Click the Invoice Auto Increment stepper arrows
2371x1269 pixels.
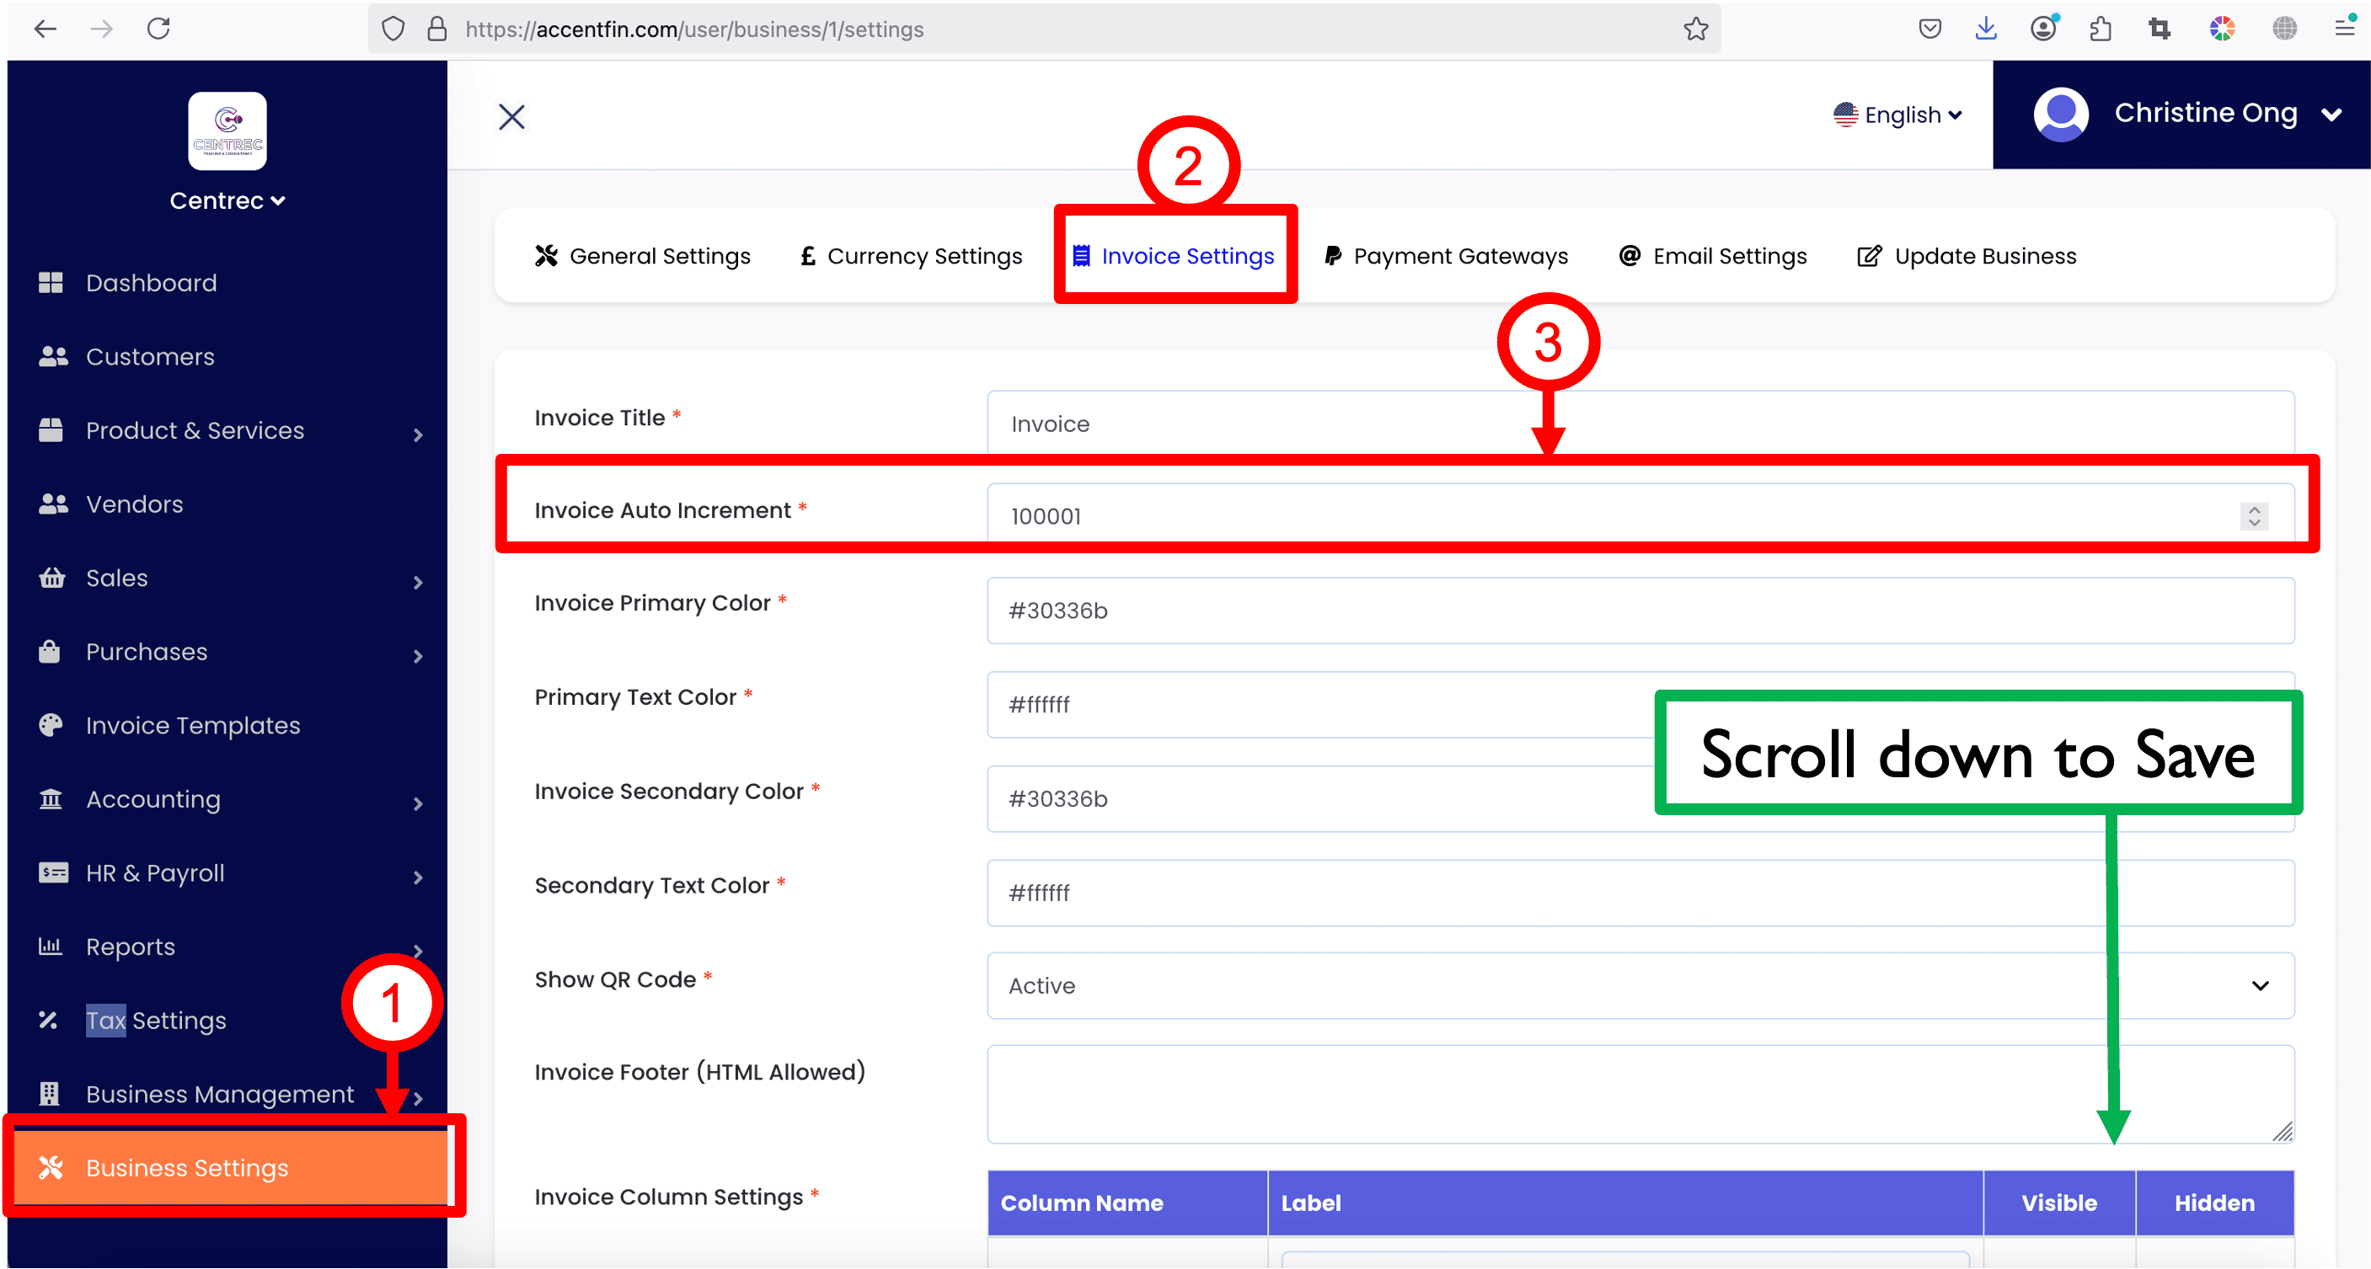[x=2254, y=516]
